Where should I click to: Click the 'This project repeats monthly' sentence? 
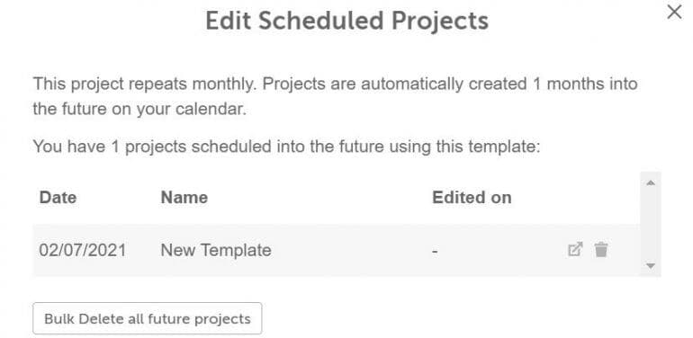145,84
